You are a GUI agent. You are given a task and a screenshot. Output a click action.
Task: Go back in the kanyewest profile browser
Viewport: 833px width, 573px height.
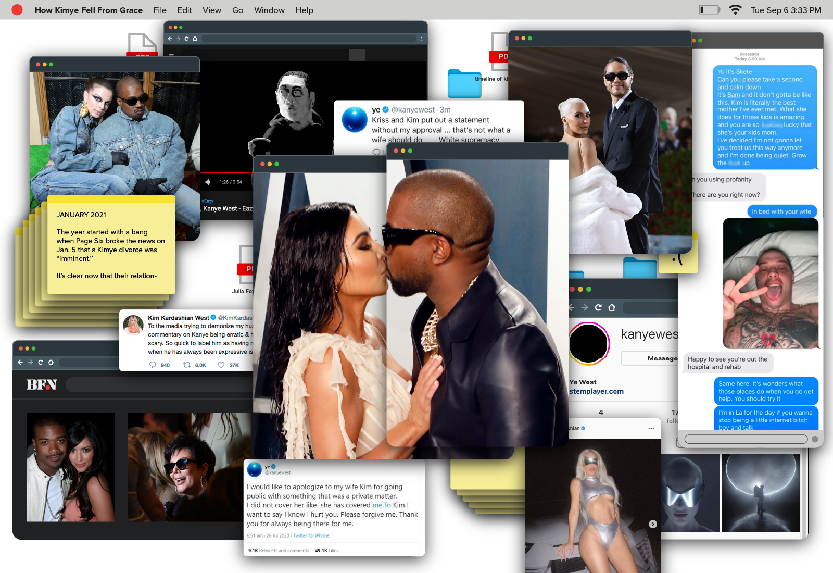pyautogui.click(x=572, y=307)
